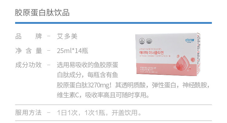Click the leftmost round certification seal
This screenshot has width=227, height=123.
coord(142,41)
